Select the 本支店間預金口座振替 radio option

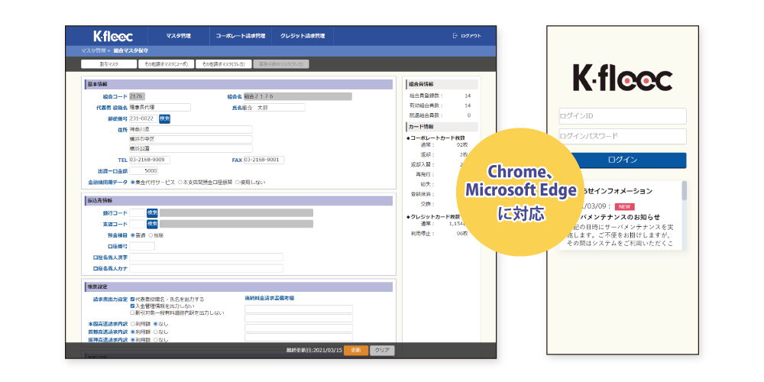(x=180, y=183)
